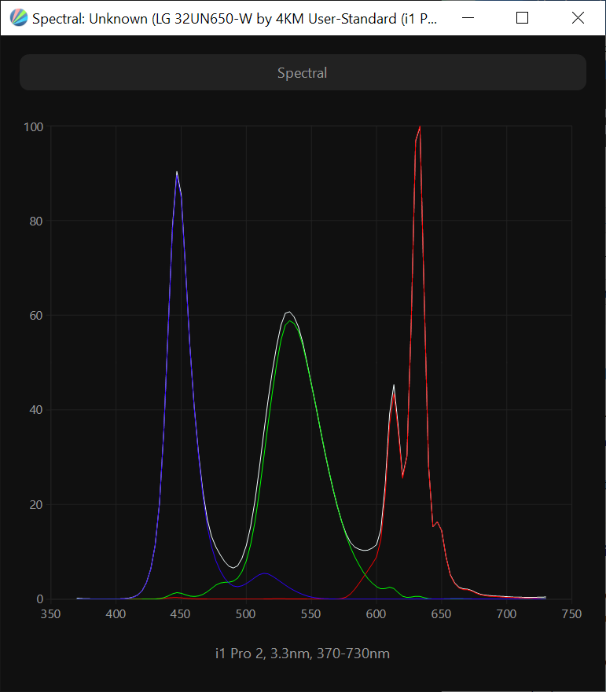Click the window title text starting with Spectral: Unknown
This screenshot has height=692, width=606.
pyautogui.click(x=234, y=18)
